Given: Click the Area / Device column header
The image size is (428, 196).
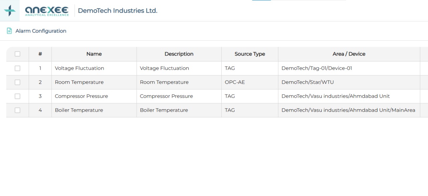Looking at the screenshot, I should pyautogui.click(x=349, y=54).
